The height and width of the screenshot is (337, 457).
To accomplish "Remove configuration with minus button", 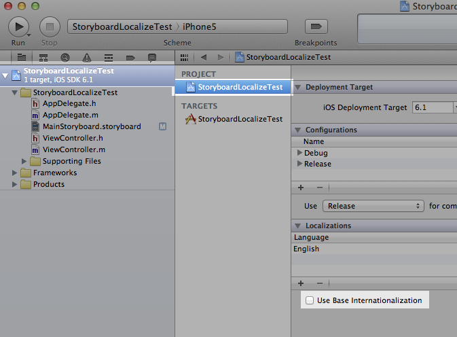I will point(320,188).
